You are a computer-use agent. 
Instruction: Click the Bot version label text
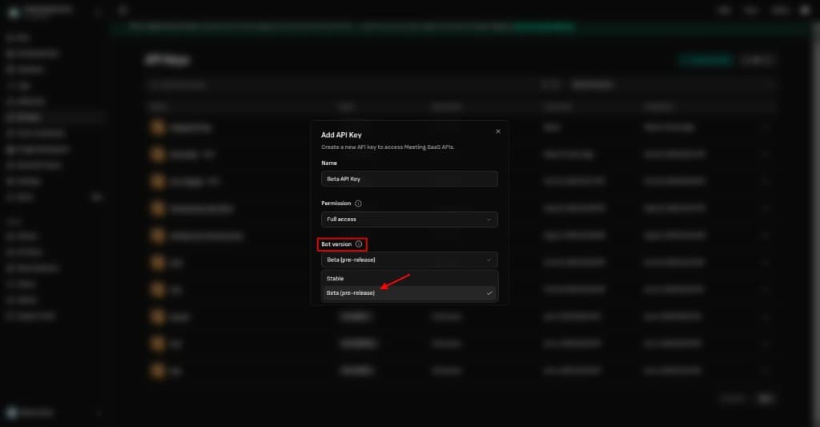[x=336, y=244]
